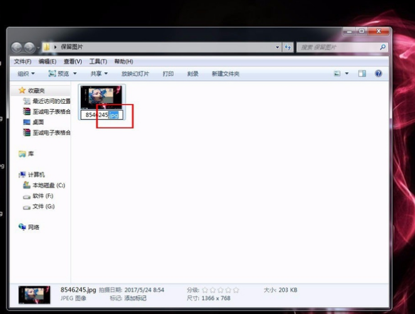Select the first 至诚电子表格合 favorite entry
The width and height of the screenshot is (415, 314).
coord(51,112)
